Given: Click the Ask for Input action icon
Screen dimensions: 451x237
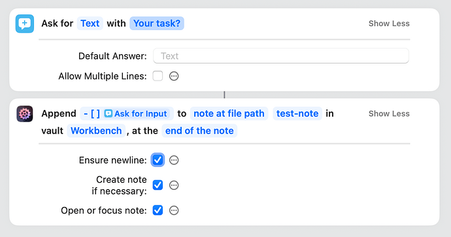Looking at the screenshot, I should [x=25, y=24].
